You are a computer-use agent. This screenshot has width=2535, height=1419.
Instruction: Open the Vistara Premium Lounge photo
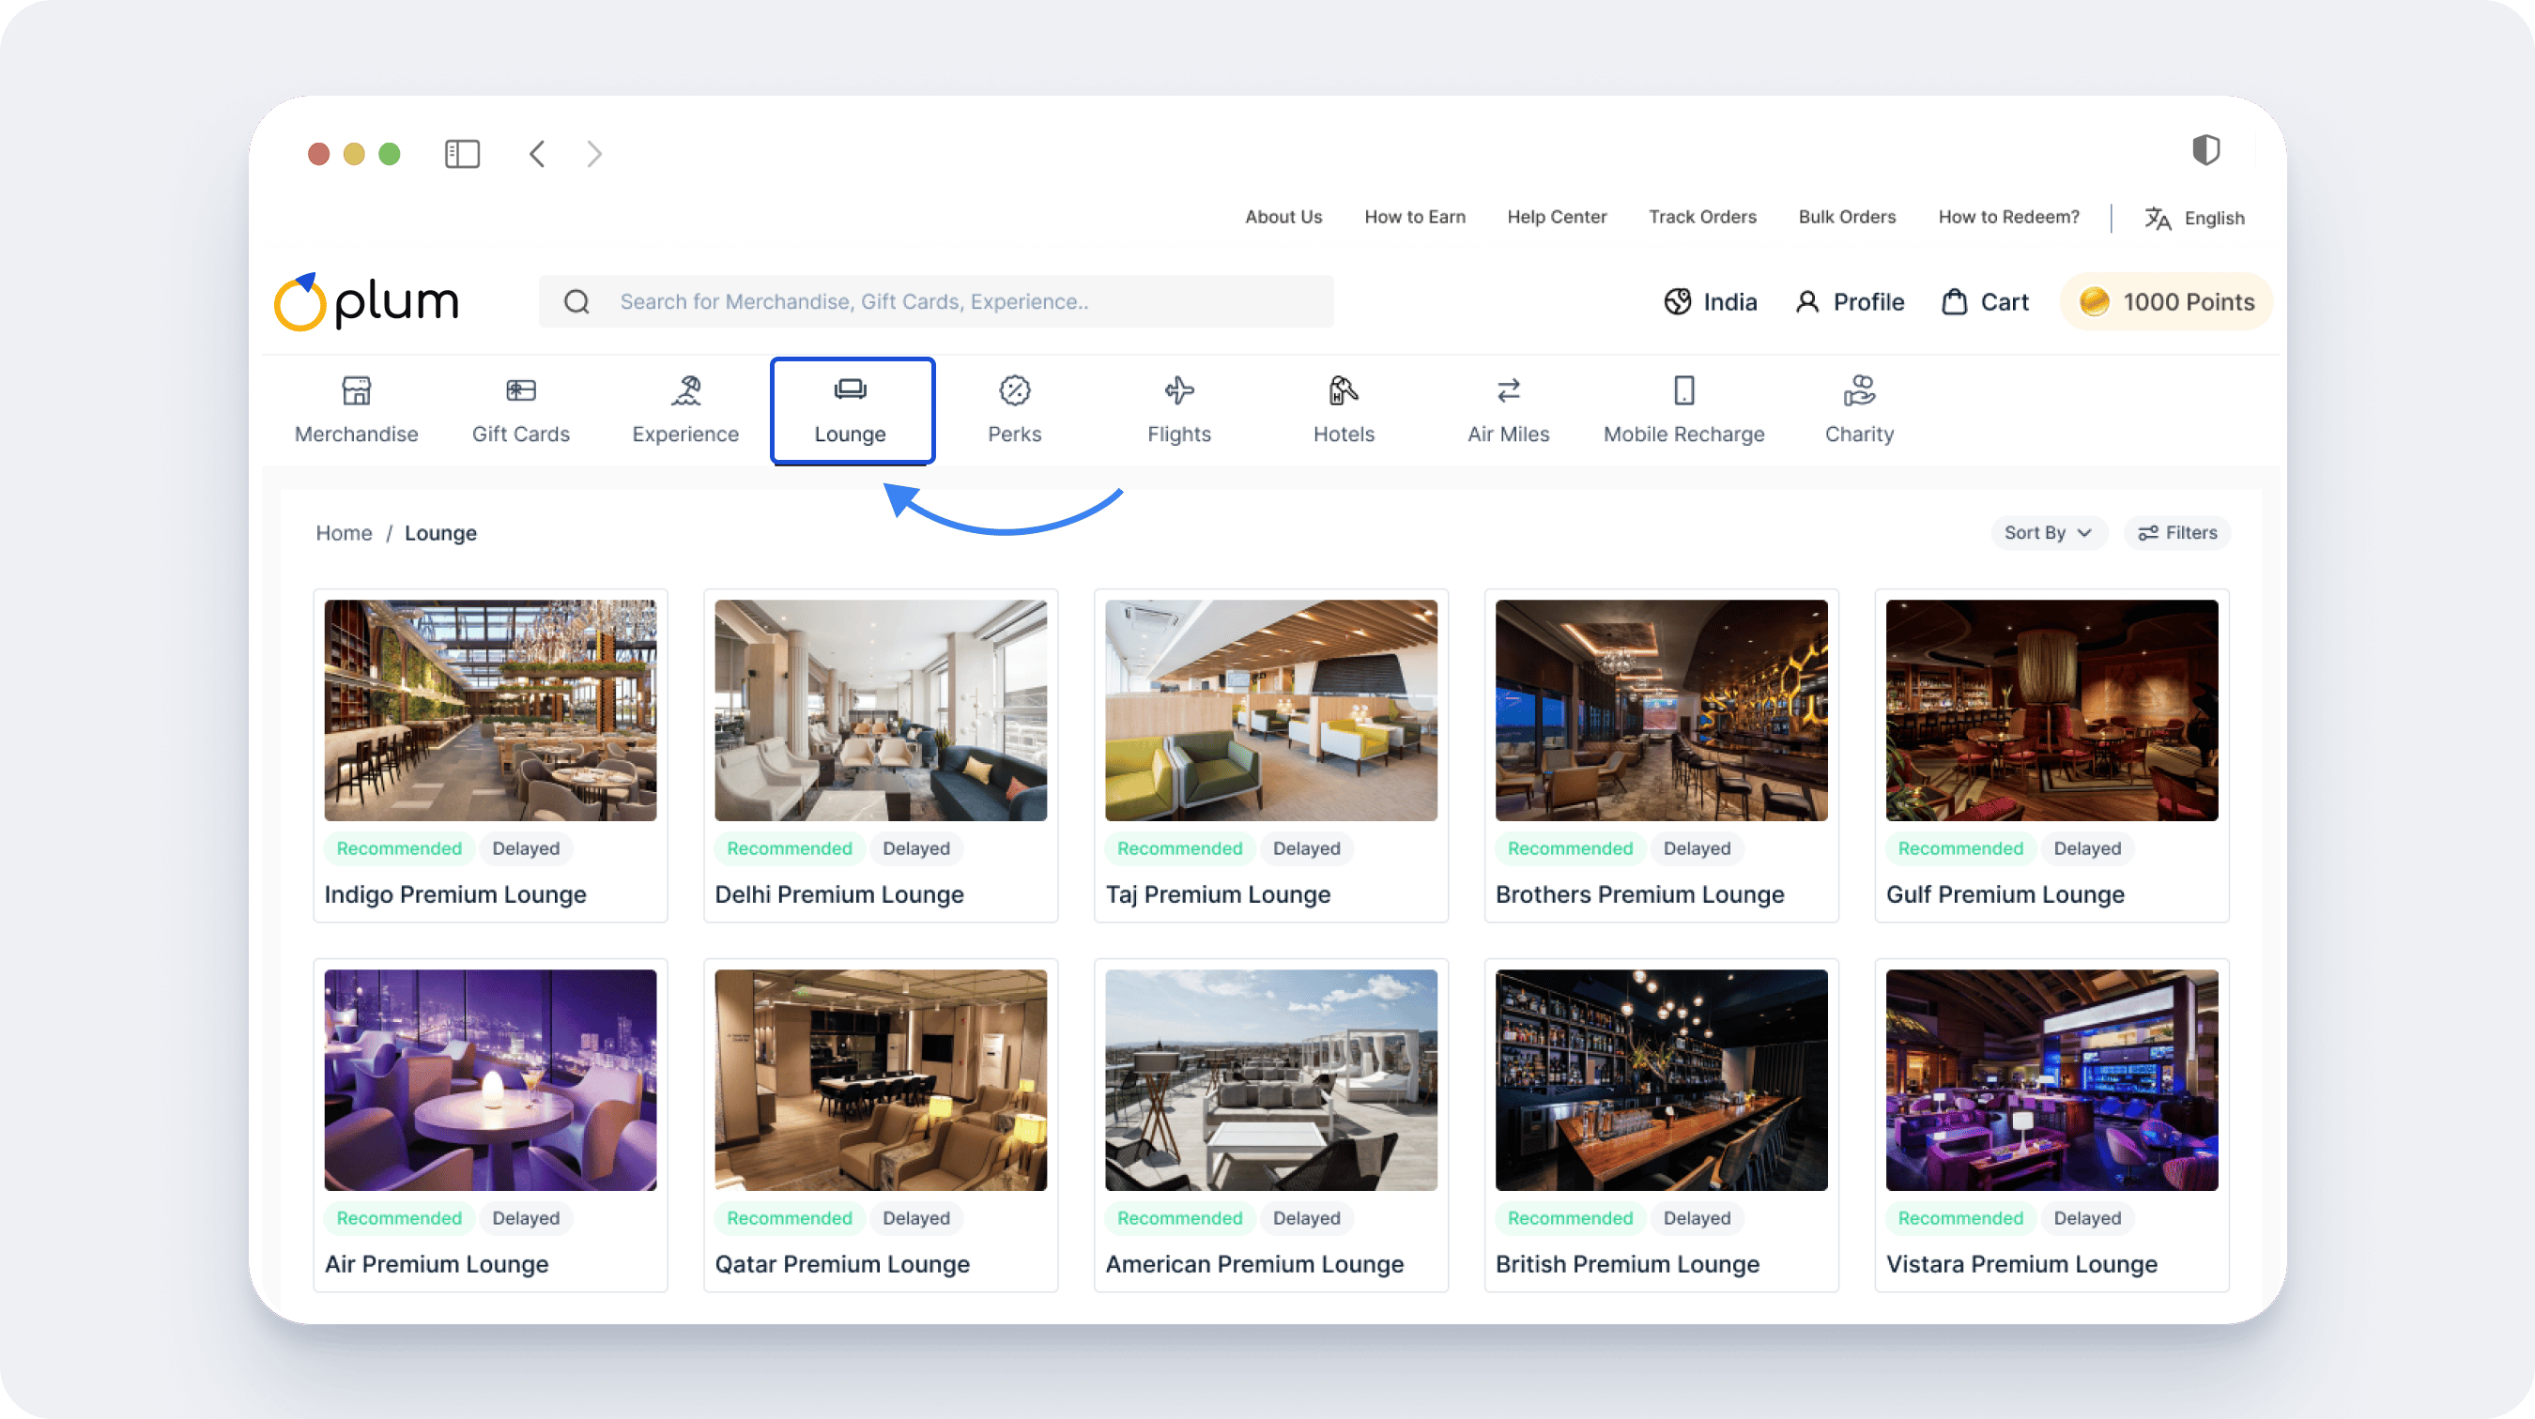[x=2051, y=1081]
